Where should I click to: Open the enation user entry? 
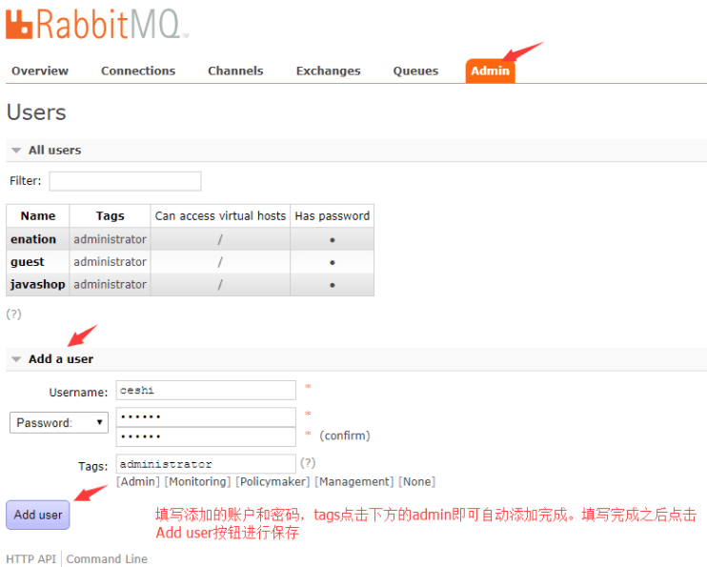[33, 239]
